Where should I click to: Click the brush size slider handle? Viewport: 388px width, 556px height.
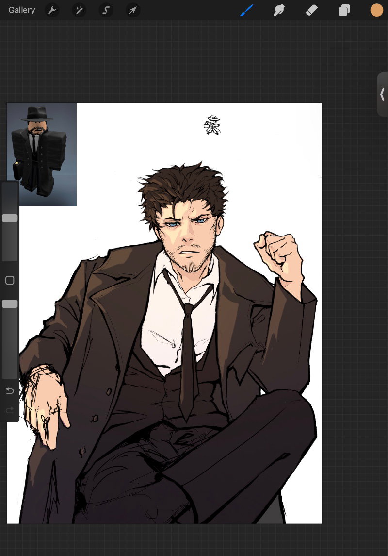[x=10, y=218]
